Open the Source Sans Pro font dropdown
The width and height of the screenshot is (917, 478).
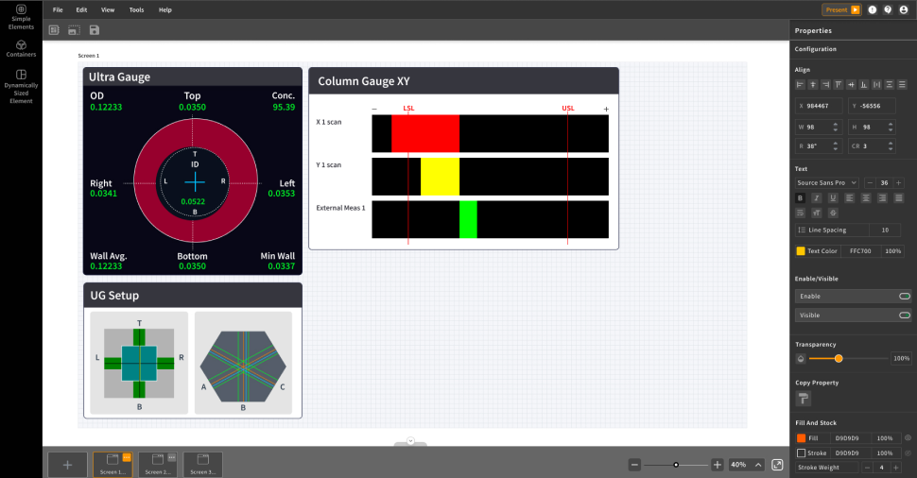827,182
